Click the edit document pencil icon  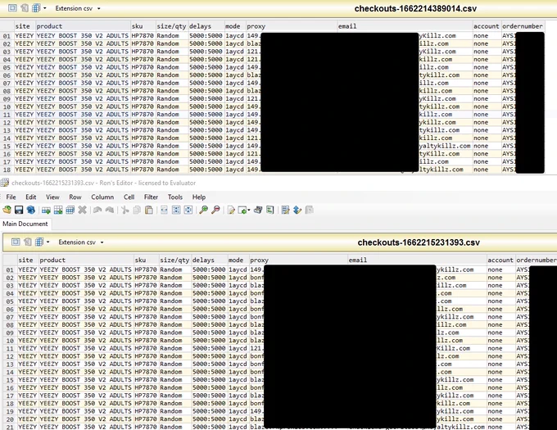coord(231,210)
